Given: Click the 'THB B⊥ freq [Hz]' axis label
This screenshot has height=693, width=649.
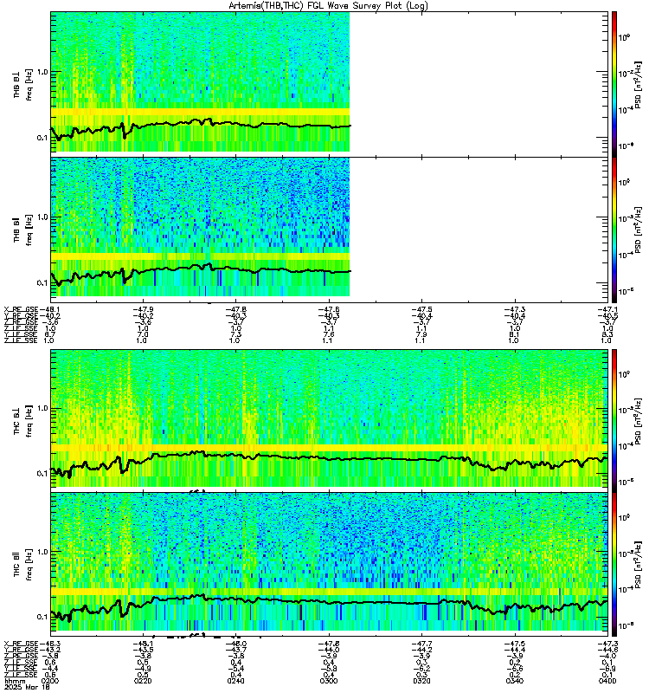Looking at the screenshot, I should tap(23, 84).
